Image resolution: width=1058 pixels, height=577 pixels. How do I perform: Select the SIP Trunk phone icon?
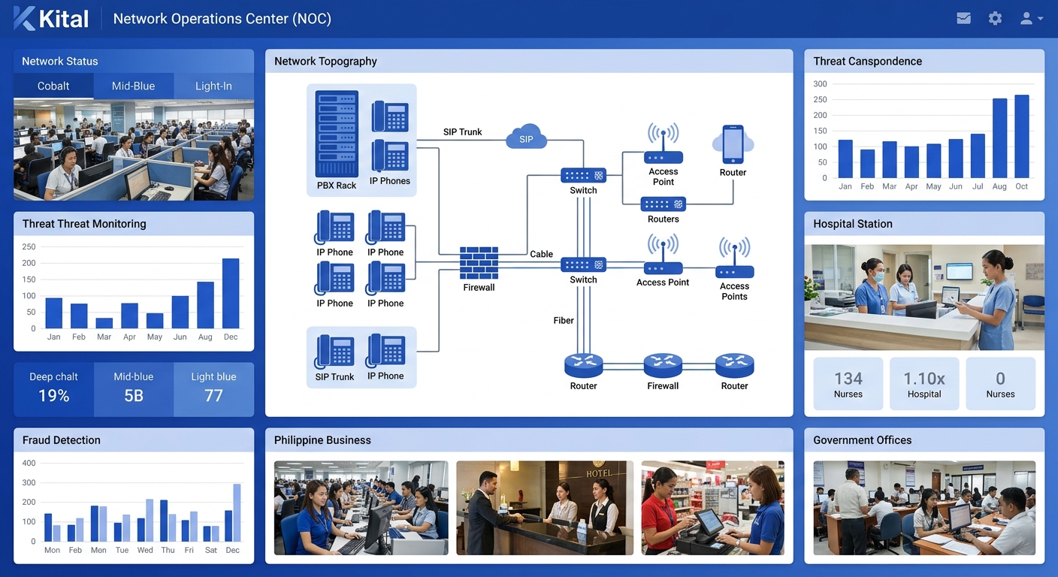[334, 352]
